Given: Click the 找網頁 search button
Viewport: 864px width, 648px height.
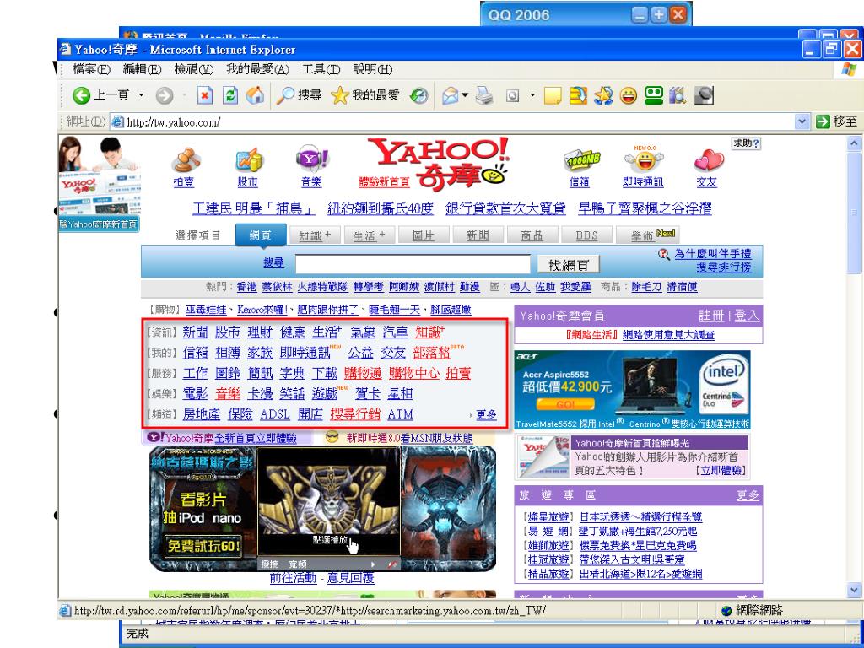Looking at the screenshot, I should [x=568, y=264].
